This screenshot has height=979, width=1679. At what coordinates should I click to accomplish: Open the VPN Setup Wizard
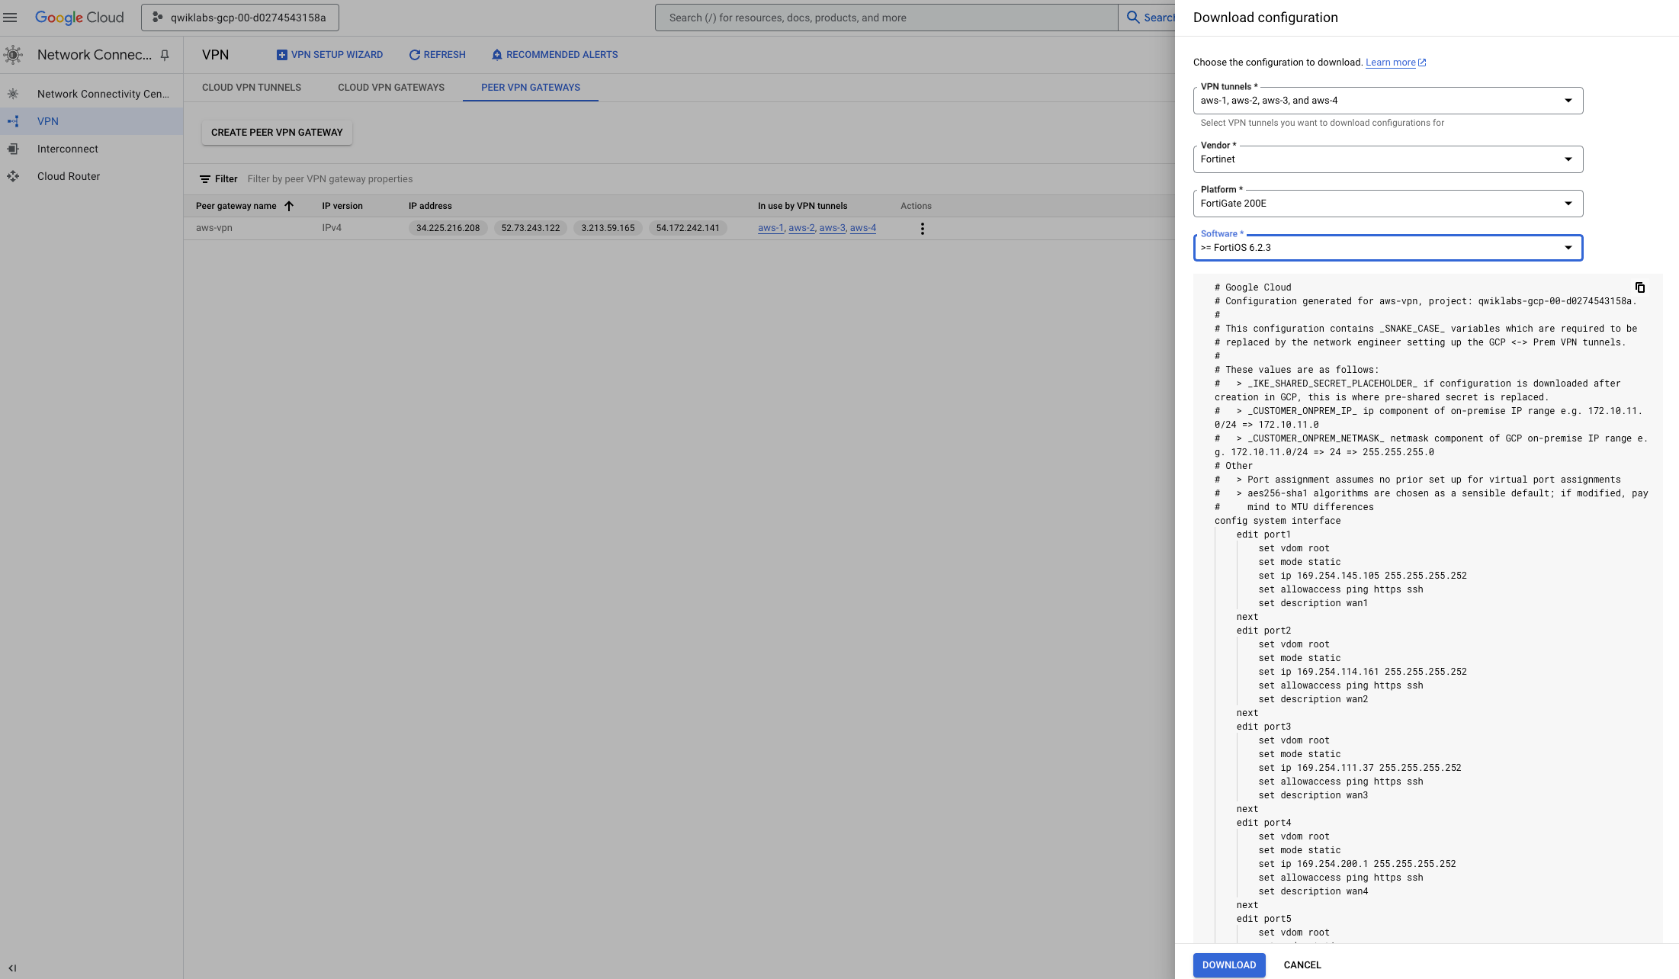[329, 55]
